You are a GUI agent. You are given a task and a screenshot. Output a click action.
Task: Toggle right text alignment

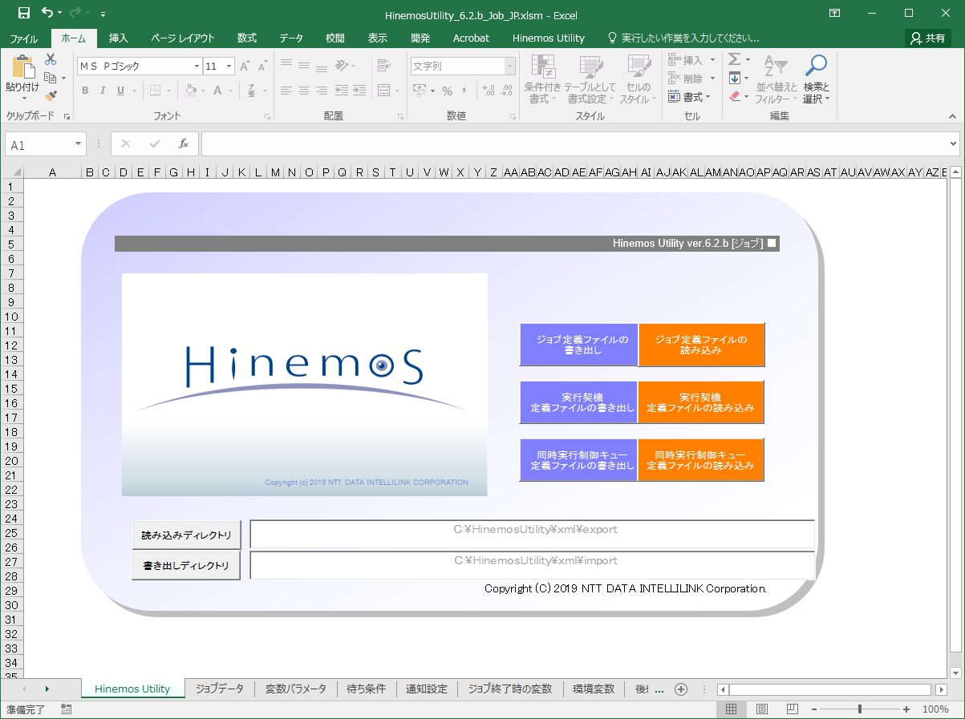[x=322, y=91]
